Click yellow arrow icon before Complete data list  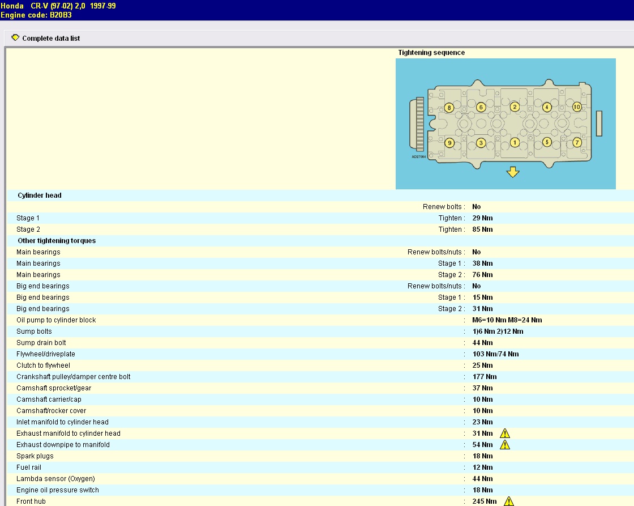pos(15,38)
